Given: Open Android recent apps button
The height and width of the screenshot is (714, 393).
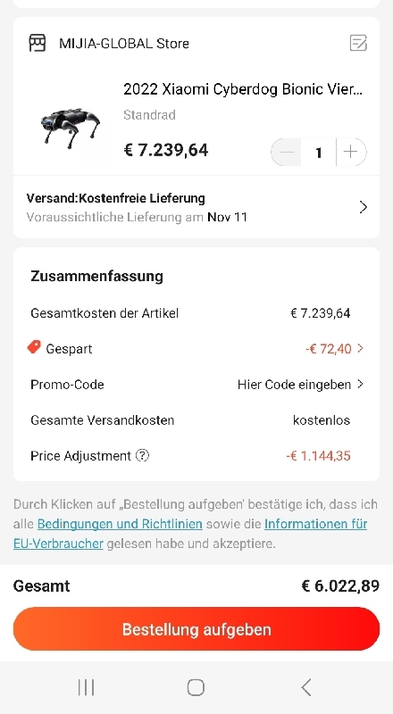Looking at the screenshot, I should [x=86, y=687].
